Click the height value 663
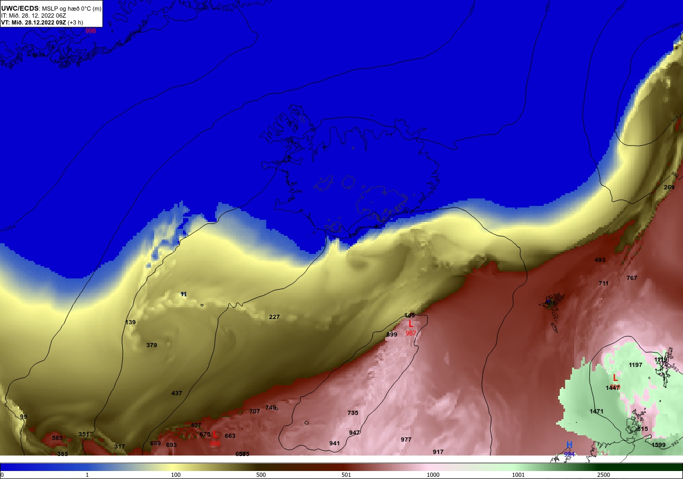 pos(230,436)
